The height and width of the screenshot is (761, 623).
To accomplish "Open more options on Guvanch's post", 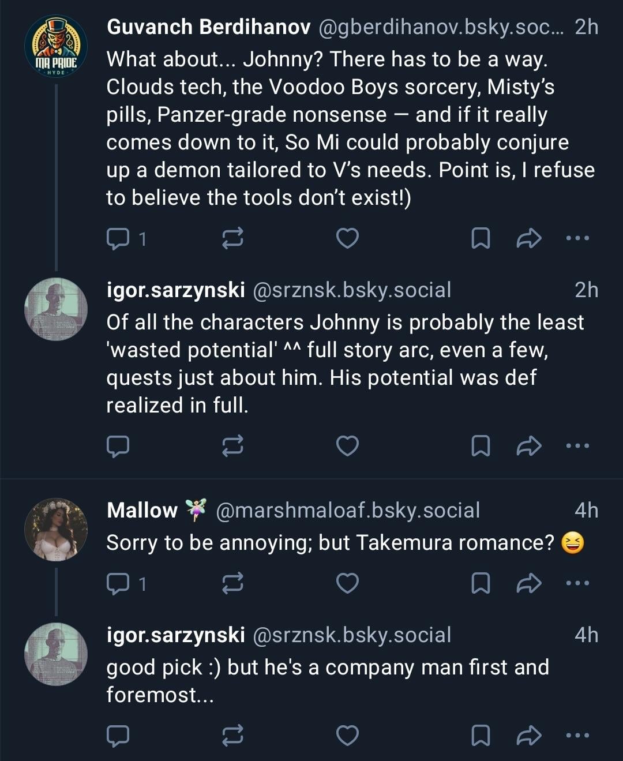I will 578,238.
